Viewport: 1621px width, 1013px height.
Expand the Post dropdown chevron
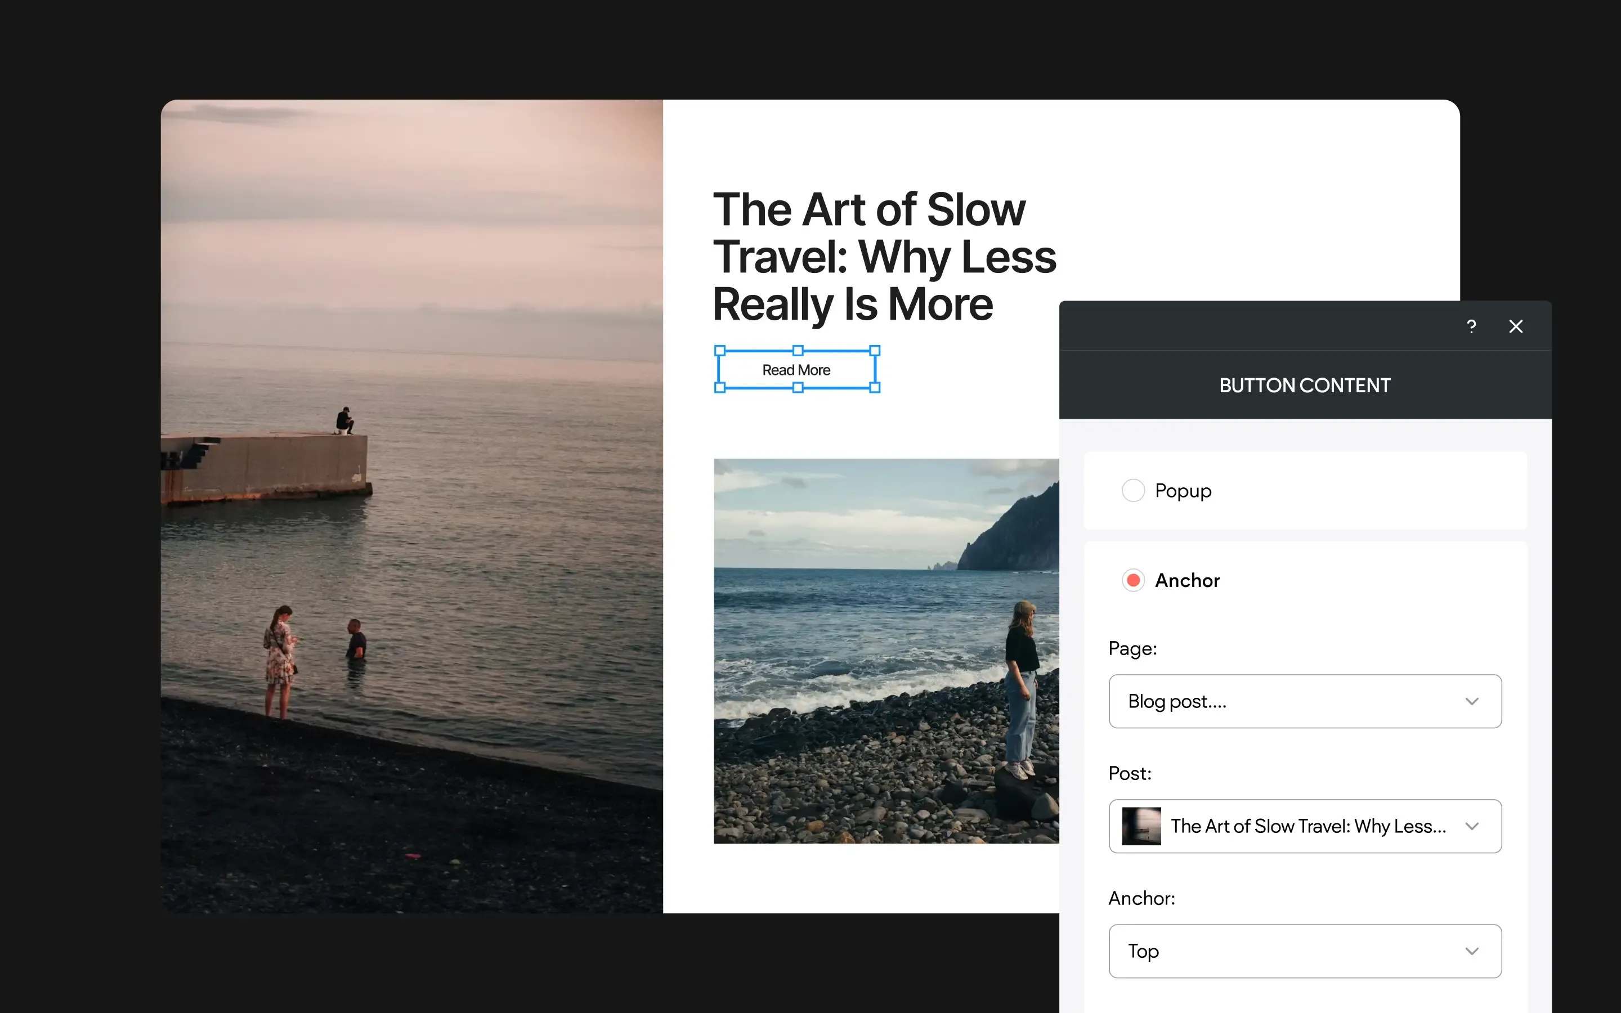1472,826
